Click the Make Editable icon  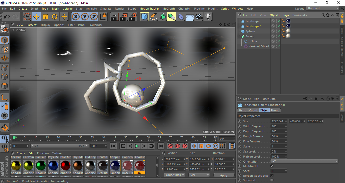[5, 29]
